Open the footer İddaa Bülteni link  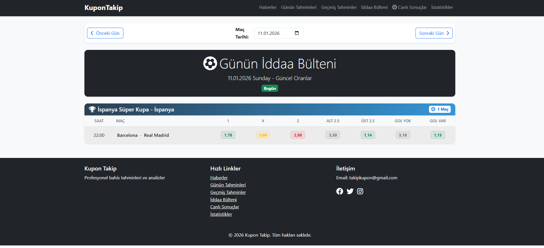coord(223,200)
